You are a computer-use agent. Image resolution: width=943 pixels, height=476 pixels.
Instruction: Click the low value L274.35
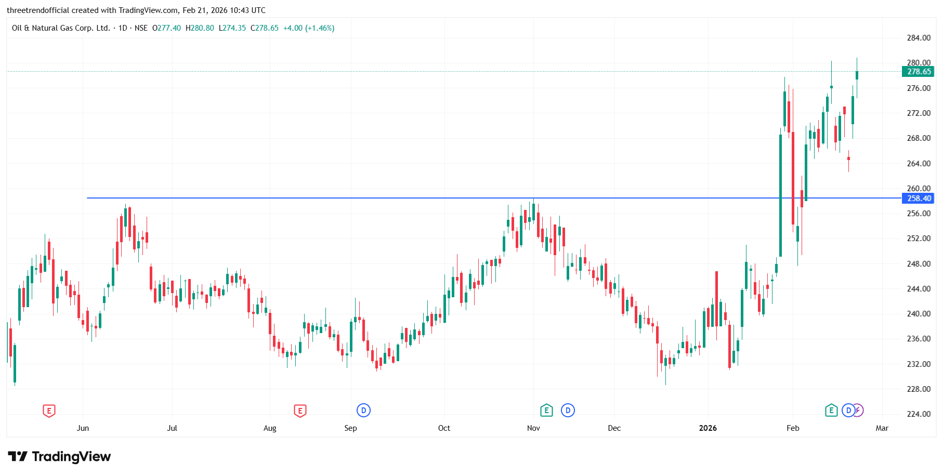[x=232, y=28]
